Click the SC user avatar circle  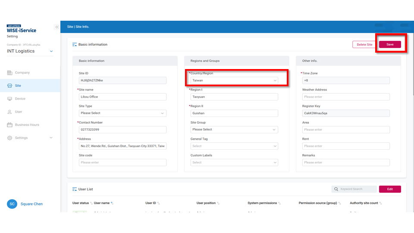click(x=13, y=204)
